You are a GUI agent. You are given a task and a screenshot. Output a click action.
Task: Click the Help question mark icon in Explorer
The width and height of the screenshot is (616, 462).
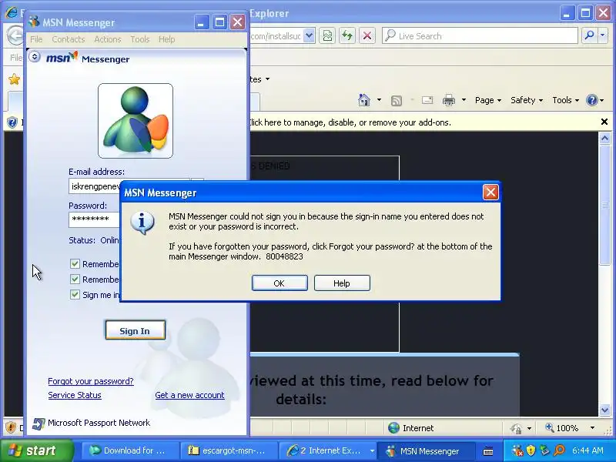(591, 100)
